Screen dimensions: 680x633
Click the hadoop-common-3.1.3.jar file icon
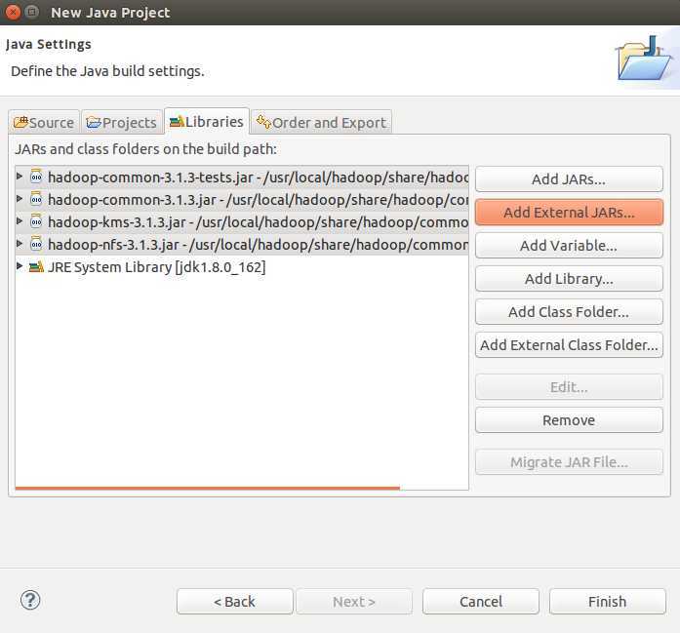point(36,199)
